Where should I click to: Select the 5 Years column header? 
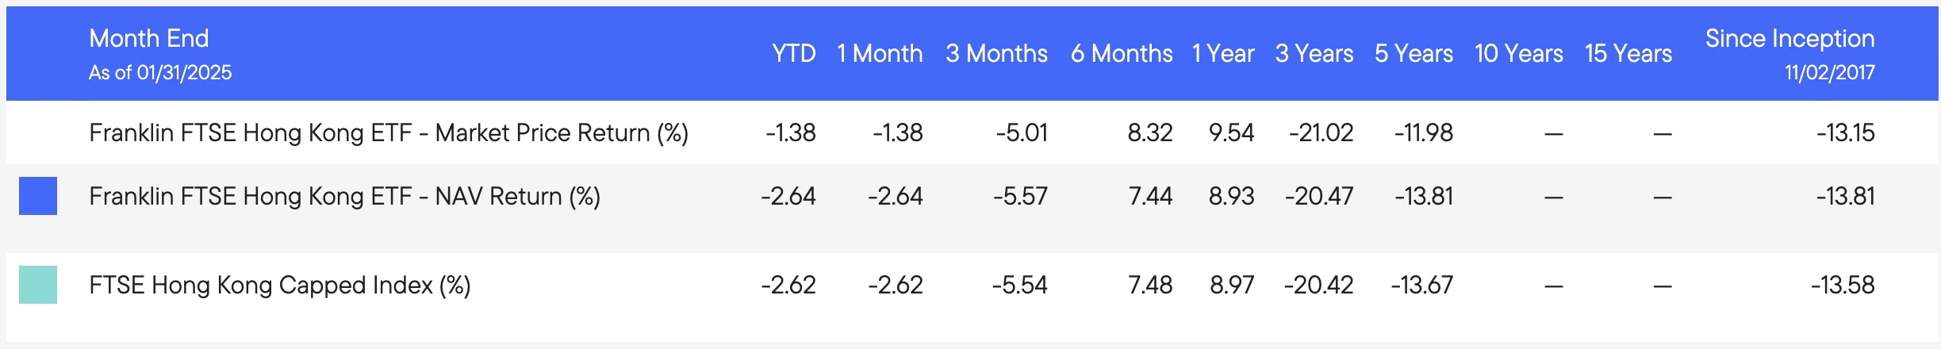pos(1414,53)
